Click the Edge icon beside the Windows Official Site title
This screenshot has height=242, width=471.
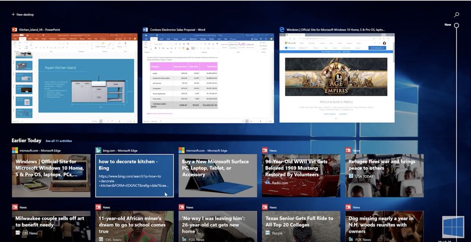click(x=282, y=29)
